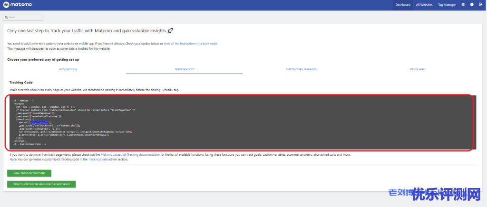Open the Other Ways tab
Image resolution: width=487 pixels, height=207 pixels.
418,69
